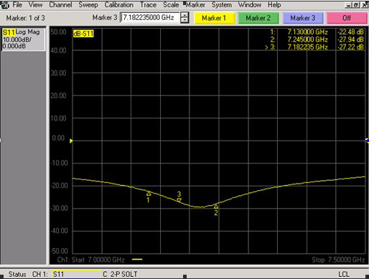Select marker 3 triangle on the trace

(179, 200)
